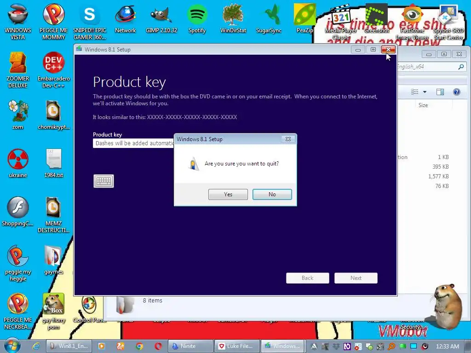The image size is (471, 353).
Task: Launch Internet Explorer from the taskbar
Action: 36,346
